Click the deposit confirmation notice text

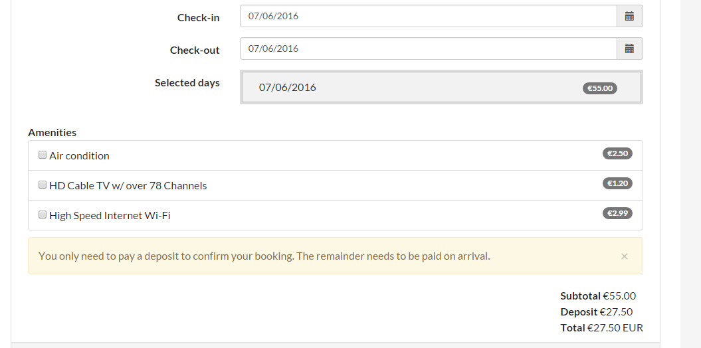[x=264, y=256]
